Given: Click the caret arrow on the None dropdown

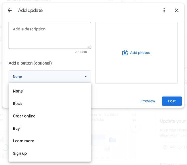Looking at the screenshot, I should coord(86,77).
